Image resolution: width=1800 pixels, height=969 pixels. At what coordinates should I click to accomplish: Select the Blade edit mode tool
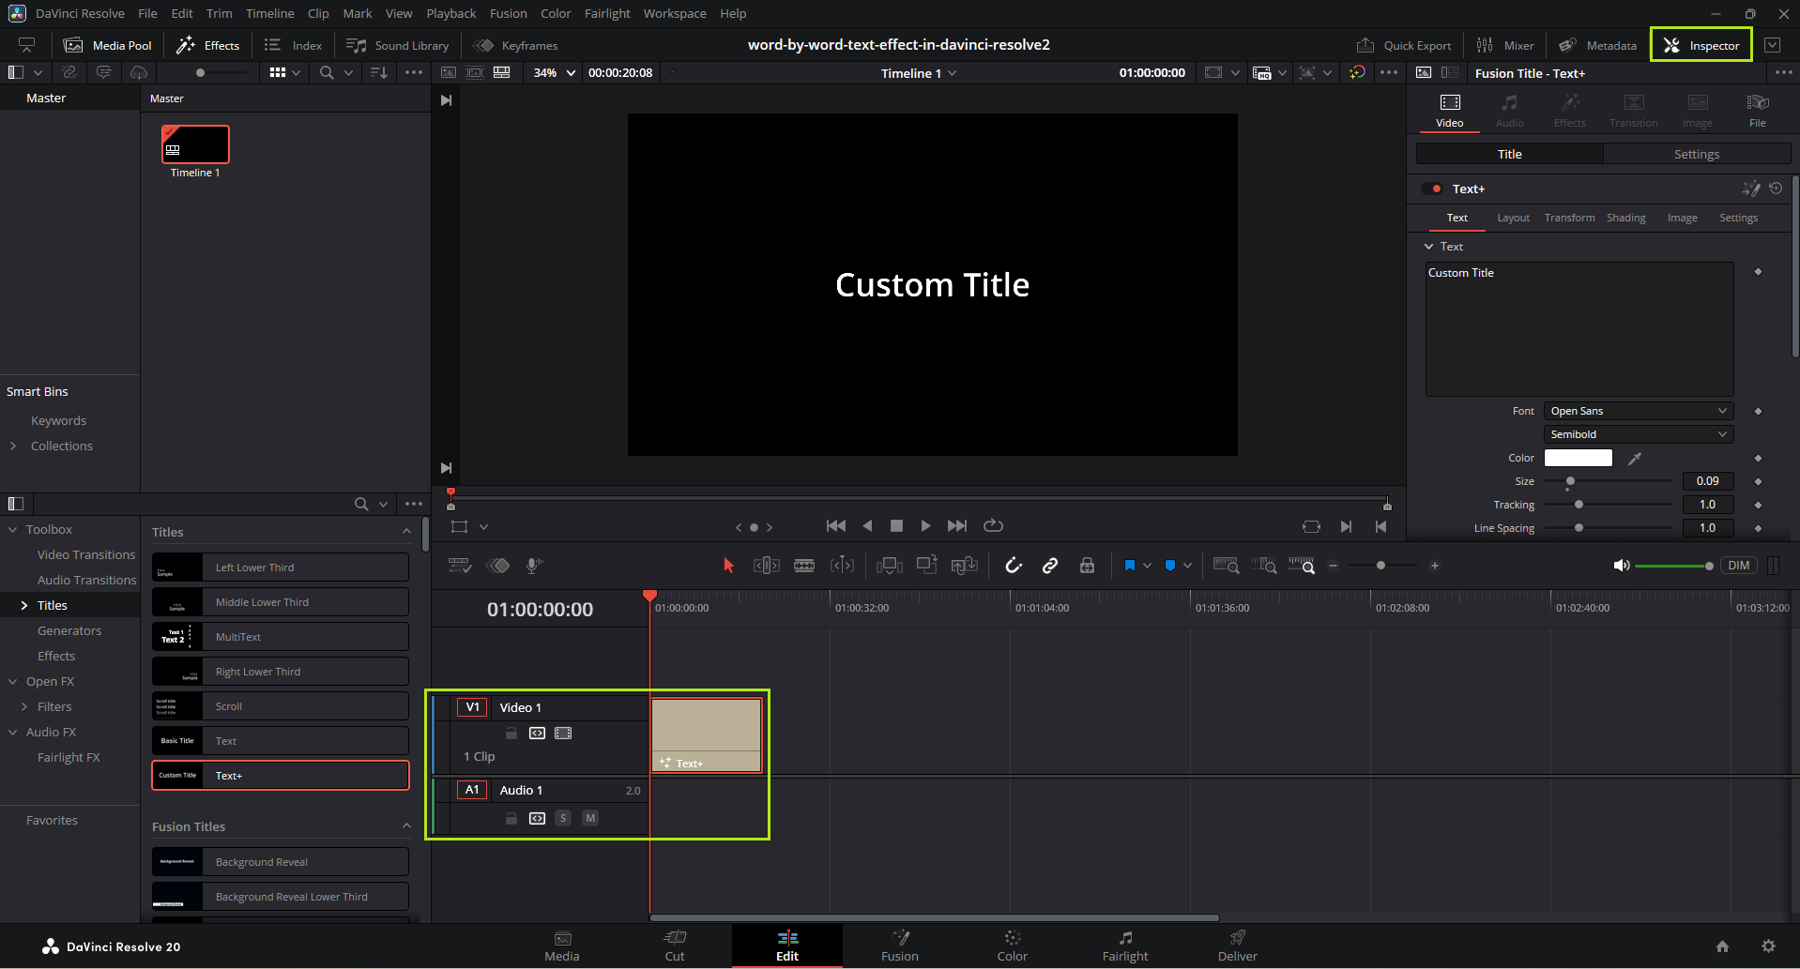click(x=804, y=566)
